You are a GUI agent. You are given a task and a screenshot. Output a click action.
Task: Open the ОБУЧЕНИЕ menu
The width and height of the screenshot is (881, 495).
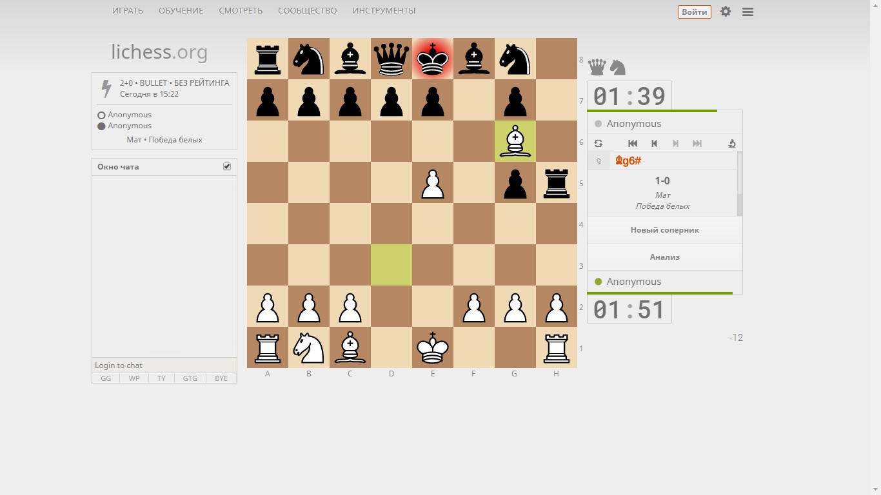181,11
